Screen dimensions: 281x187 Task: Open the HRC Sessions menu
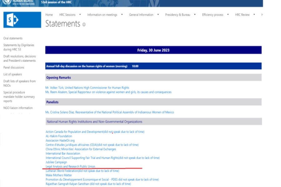(x=67, y=15)
